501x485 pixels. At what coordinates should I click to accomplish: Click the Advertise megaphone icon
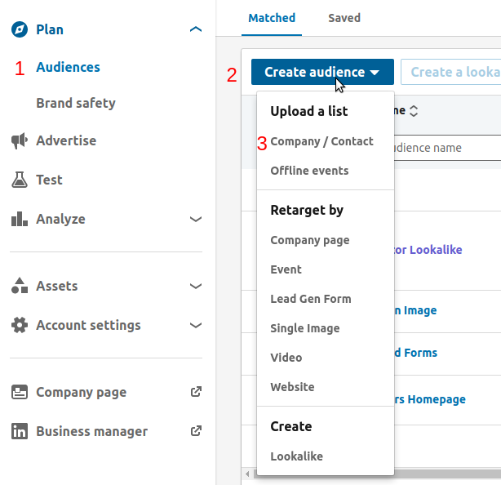(x=20, y=141)
